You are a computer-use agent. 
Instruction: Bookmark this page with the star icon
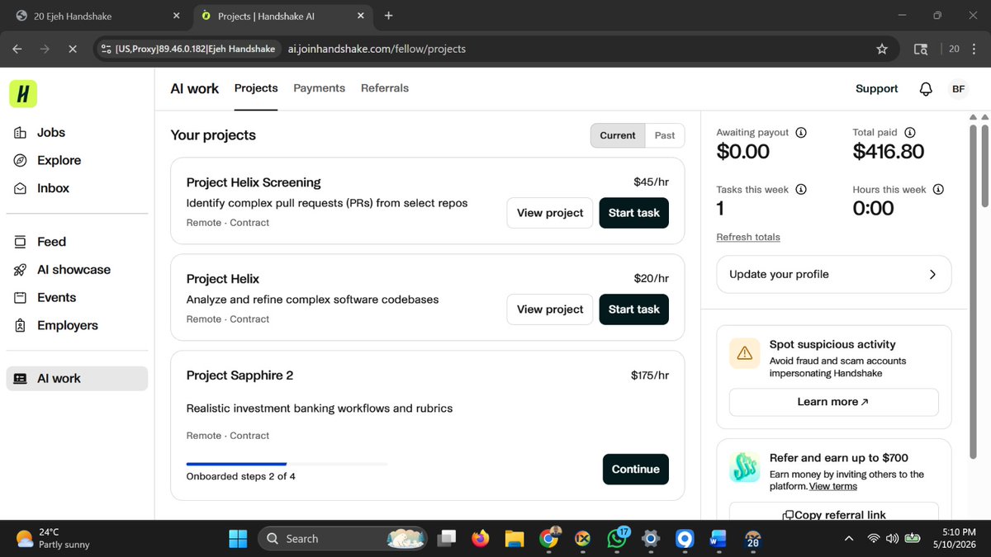[x=882, y=49]
